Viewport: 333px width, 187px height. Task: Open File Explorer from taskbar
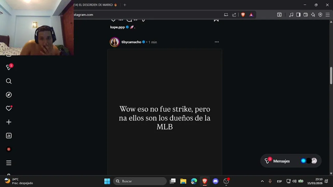tap(183, 181)
